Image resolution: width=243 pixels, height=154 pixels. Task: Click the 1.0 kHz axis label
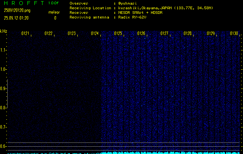pos(3,69)
